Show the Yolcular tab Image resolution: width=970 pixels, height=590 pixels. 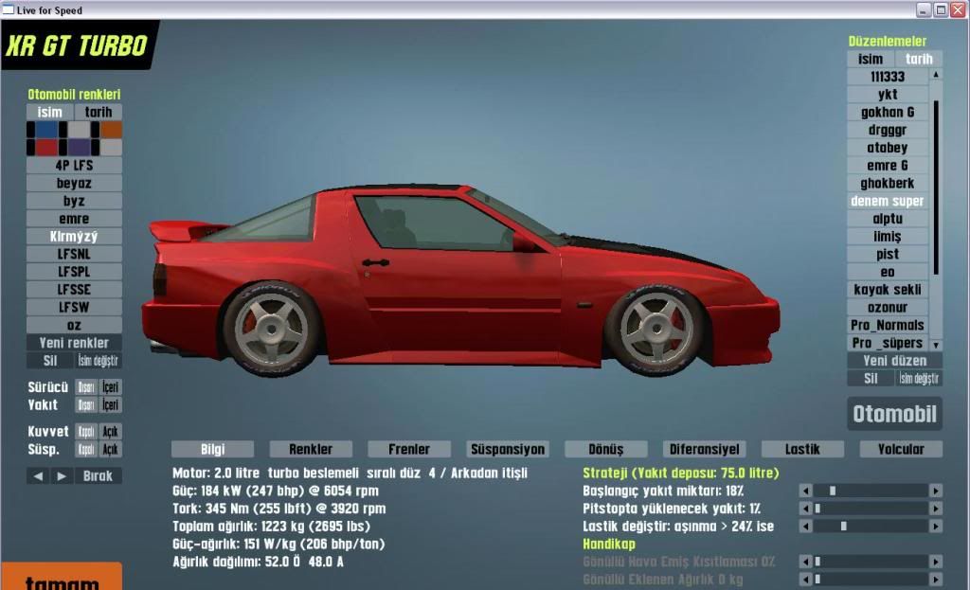click(902, 449)
